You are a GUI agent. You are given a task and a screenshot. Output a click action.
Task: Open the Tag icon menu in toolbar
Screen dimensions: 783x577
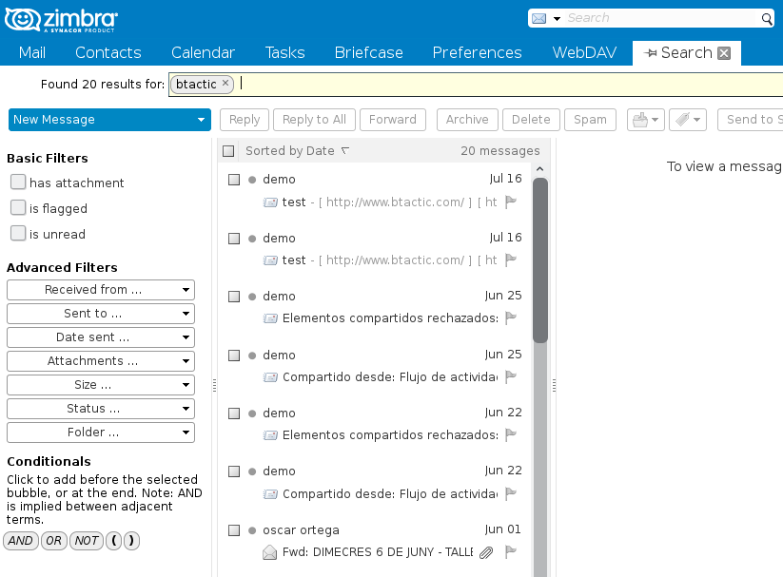(688, 120)
